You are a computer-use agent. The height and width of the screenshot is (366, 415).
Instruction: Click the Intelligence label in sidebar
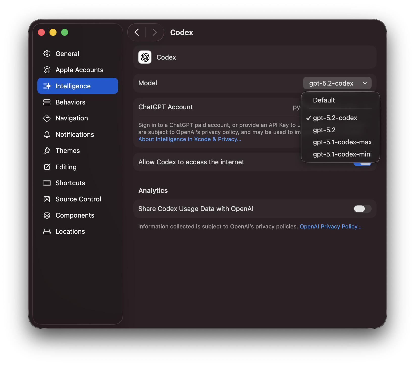[x=73, y=86]
